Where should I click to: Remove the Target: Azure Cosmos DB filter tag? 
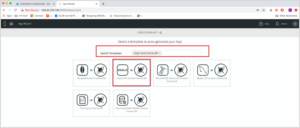[159, 53]
